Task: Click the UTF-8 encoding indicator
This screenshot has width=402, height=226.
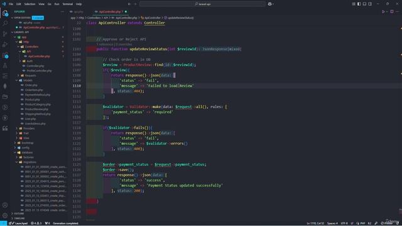Action: (x=344, y=223)
